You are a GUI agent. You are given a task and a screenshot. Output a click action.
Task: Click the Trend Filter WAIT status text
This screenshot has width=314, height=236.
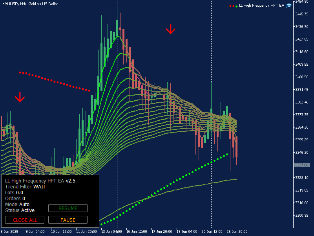[x=26, y=186]
